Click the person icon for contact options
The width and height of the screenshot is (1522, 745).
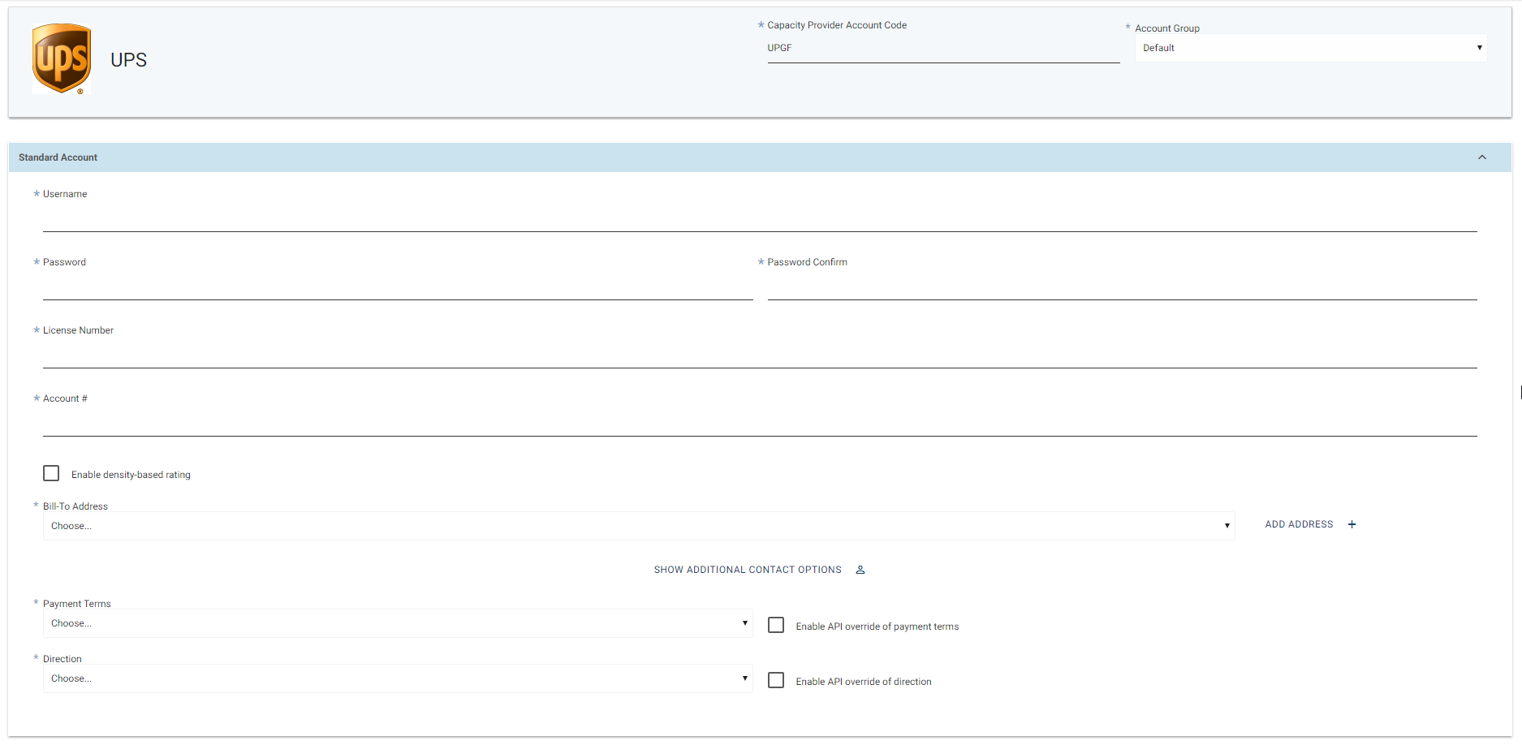click(x=860, y=570)
